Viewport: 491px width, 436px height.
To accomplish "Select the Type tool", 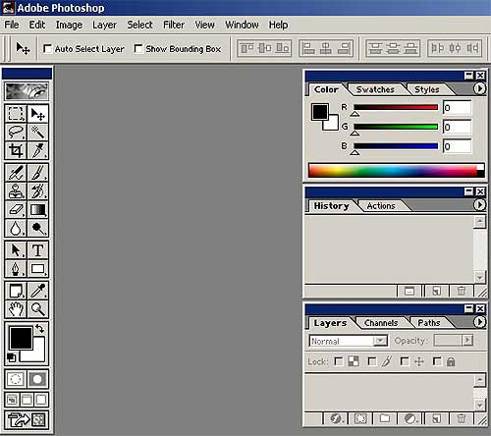I will click(x=37, y=250).
